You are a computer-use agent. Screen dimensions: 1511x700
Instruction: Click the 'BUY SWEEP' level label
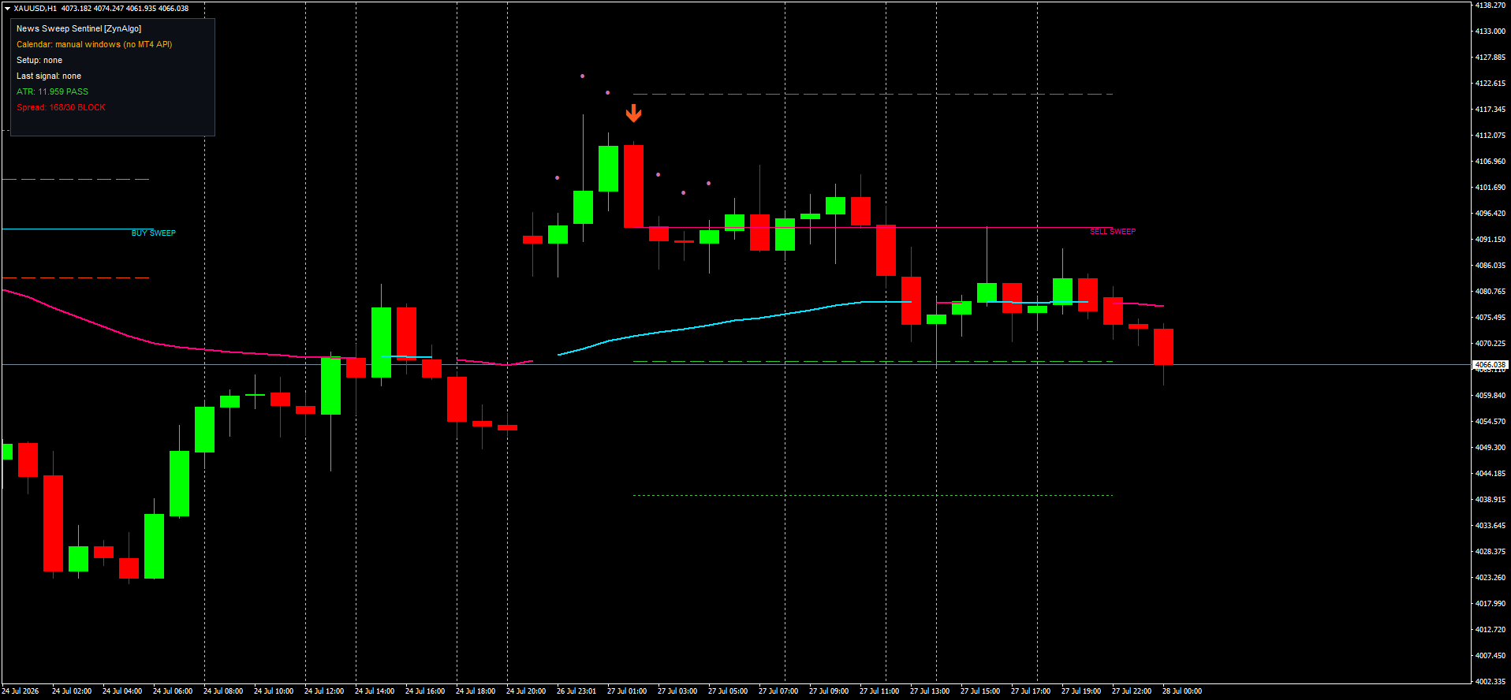[154, 233]
